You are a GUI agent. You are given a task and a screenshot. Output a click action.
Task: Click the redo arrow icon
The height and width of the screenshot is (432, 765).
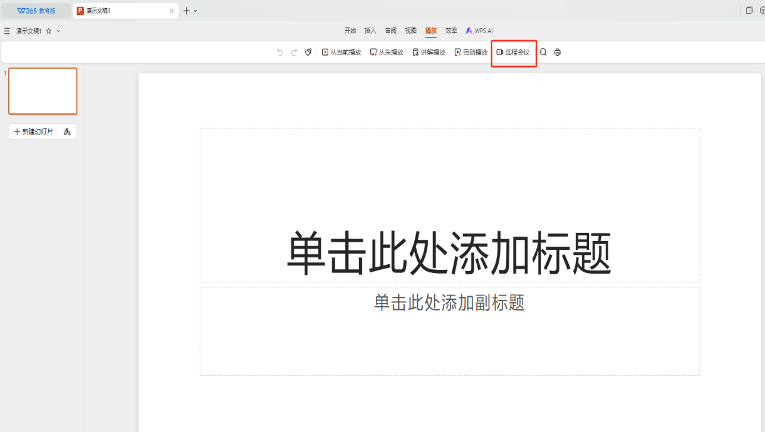(x=294, y=53)
